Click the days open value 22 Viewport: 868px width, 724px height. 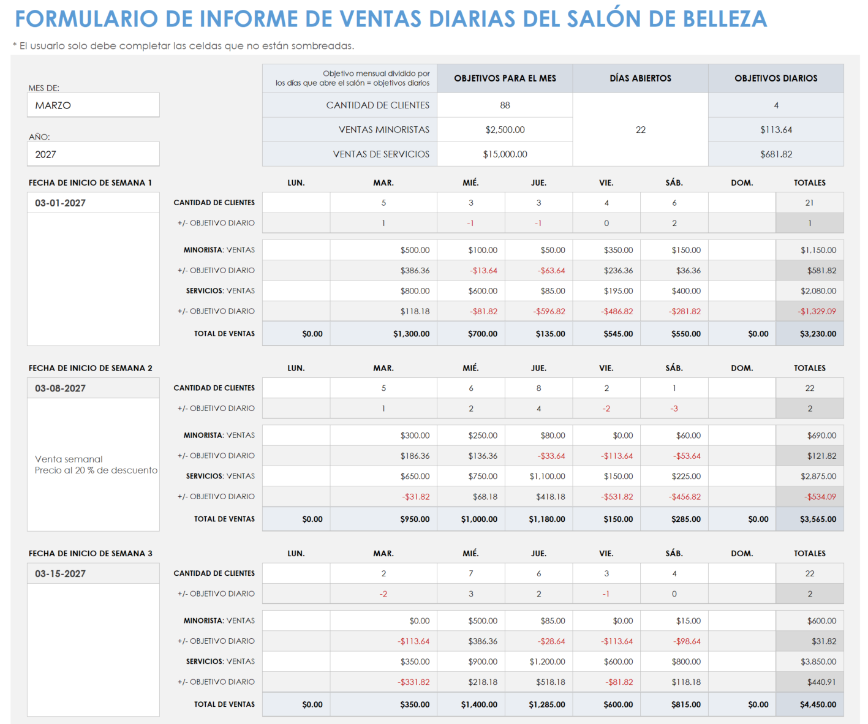tap(641, 129)
